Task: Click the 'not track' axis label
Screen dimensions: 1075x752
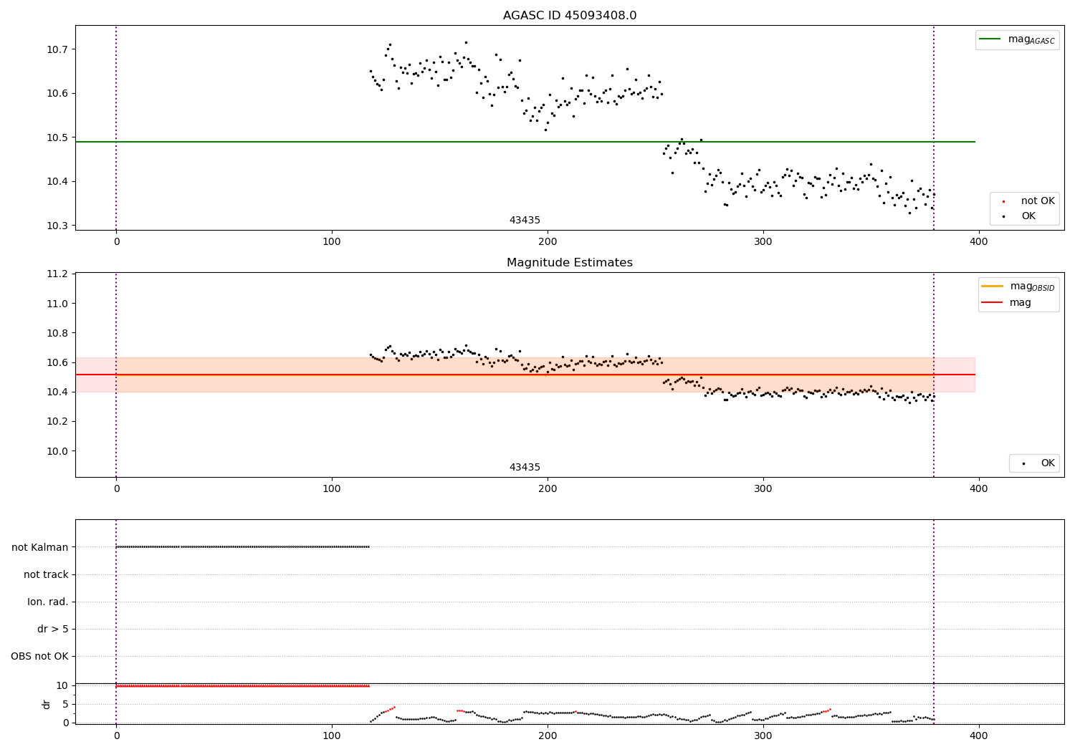Action: [46, 574]
